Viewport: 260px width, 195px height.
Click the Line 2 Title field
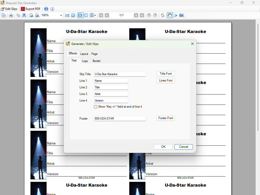click(x=111, y=87)
